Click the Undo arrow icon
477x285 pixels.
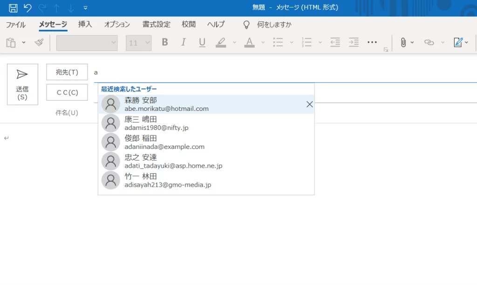[27, 8]
